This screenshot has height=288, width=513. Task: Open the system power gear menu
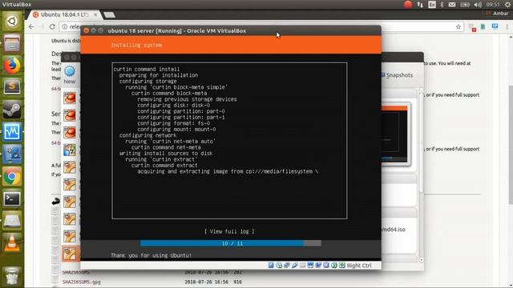pos(507,5)
